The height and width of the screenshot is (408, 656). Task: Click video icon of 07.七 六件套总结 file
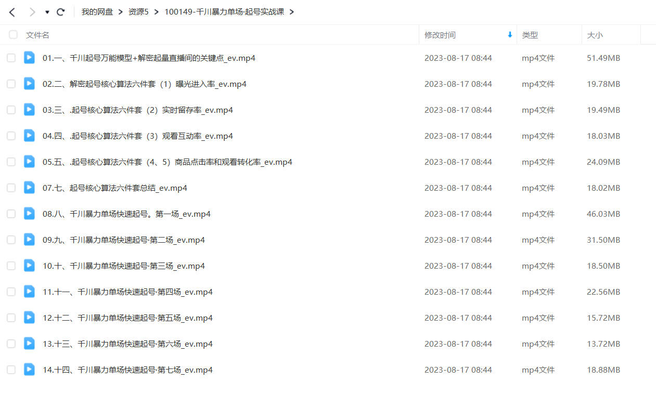29,188
